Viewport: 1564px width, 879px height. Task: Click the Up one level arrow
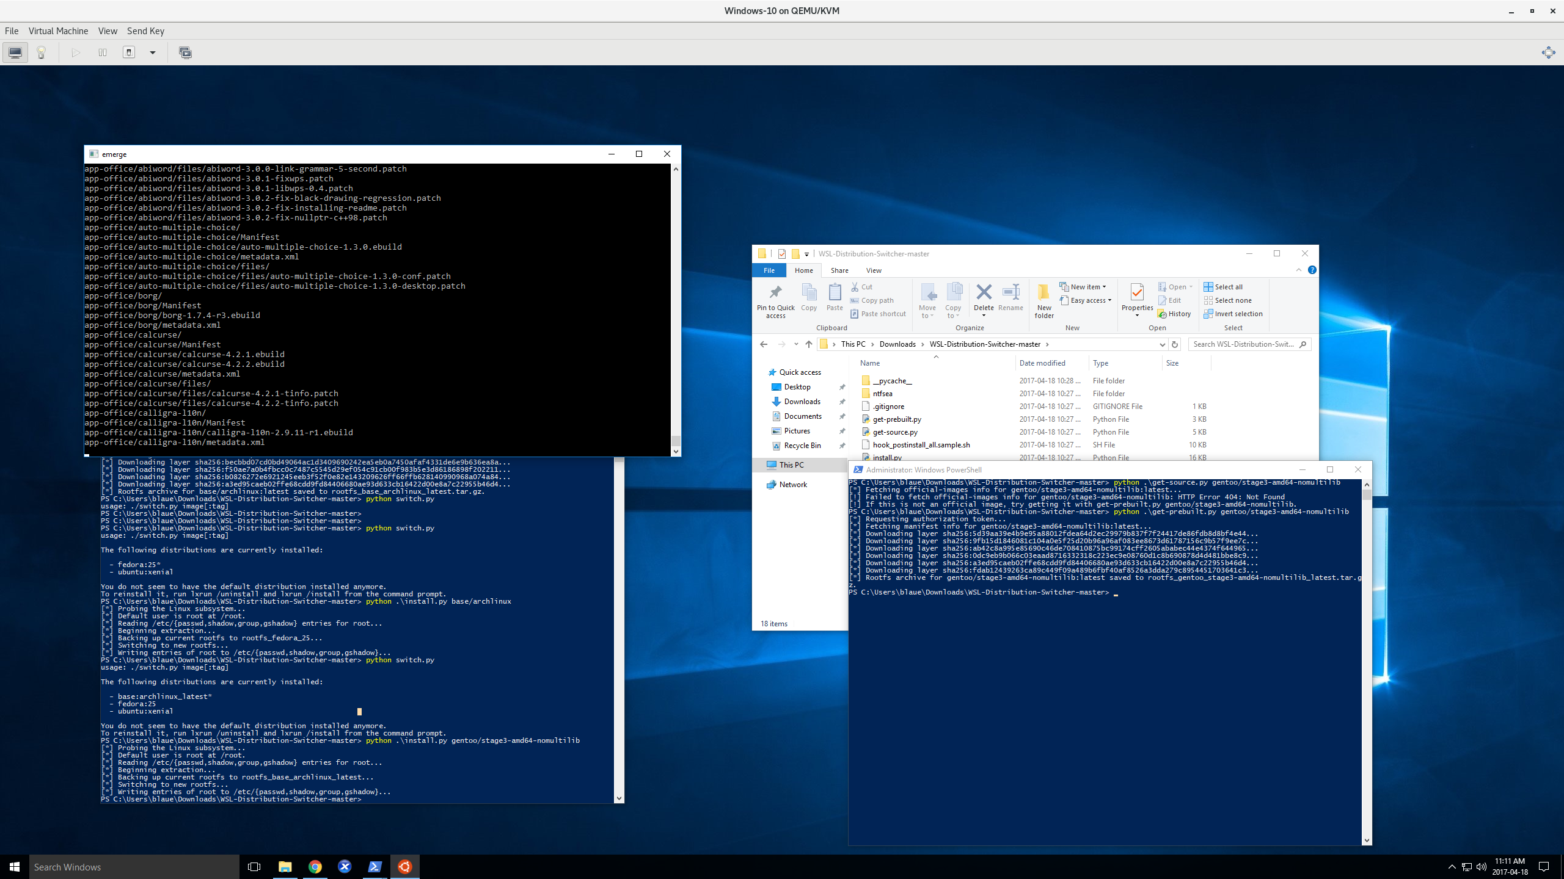click(x=809, y=344)
